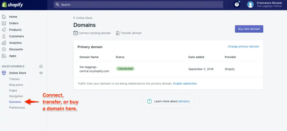Click the Shopify provider cell
This screenshot has width=287, height=131.
(230, 69)
